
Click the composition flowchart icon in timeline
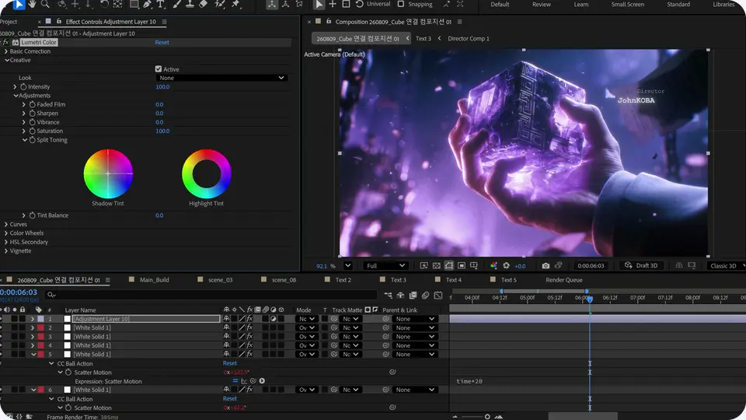(x=389, y=296)
